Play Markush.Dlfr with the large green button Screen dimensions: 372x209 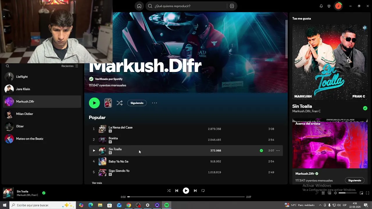point(94,103)
